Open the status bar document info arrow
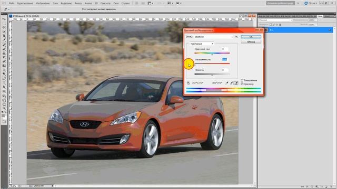337x189 pixels. [x=53, y=186]
